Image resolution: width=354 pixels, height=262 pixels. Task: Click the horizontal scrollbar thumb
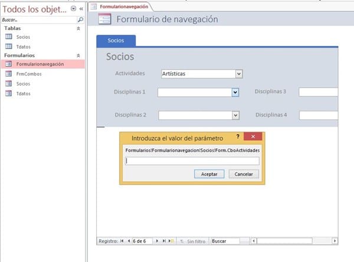(284, 241)
